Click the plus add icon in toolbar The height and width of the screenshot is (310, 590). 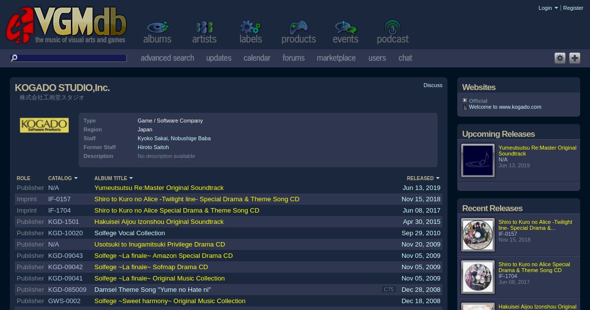point(575,58)
